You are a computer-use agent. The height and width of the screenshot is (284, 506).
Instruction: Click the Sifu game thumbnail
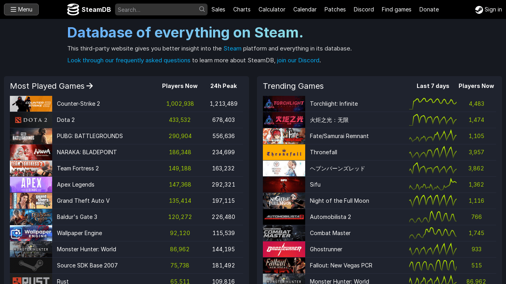tap(284, 185)
